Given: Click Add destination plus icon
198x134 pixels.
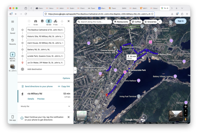Looking at the screenshot, I should 22,69.
